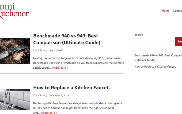Click Read More on Benchmade excerpt
182x114 pixels.
[x=60, y=68]
